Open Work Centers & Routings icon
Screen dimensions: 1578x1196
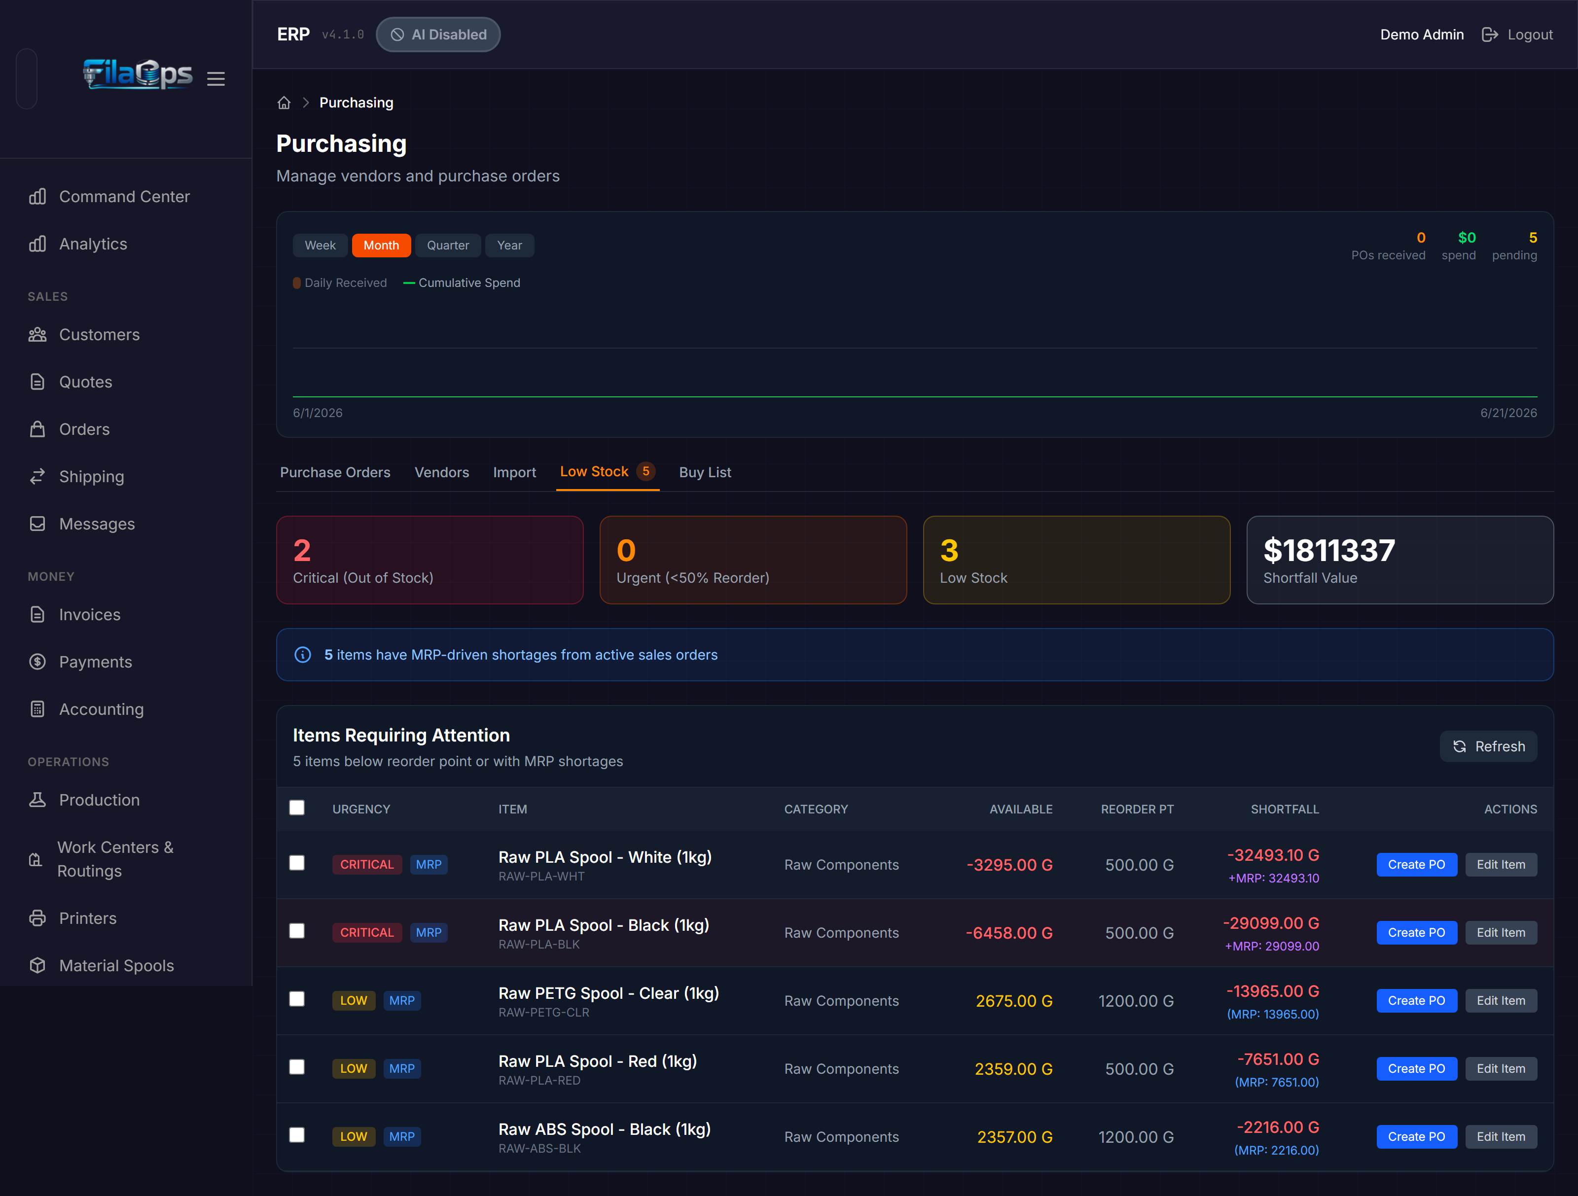point(35,859)
